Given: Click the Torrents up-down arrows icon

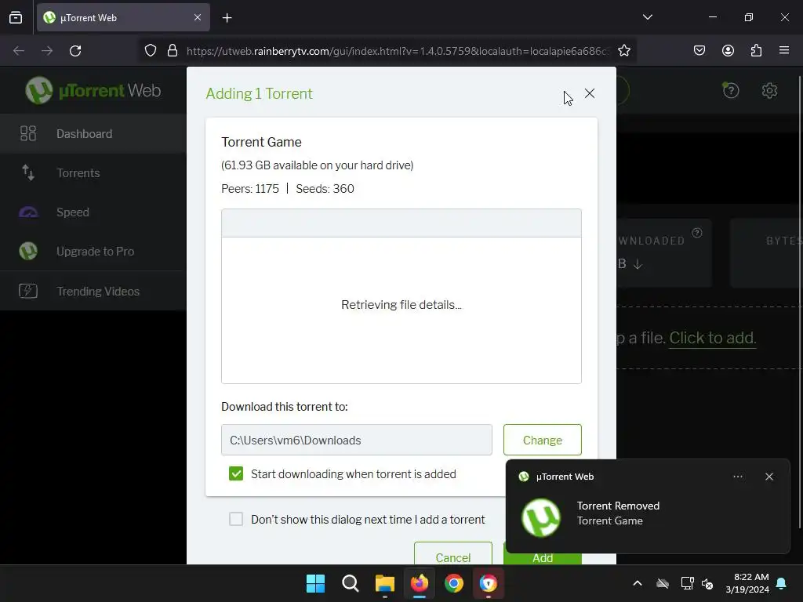Looking at the screenshot, I should pyautogui.click(x=28, y=172).
